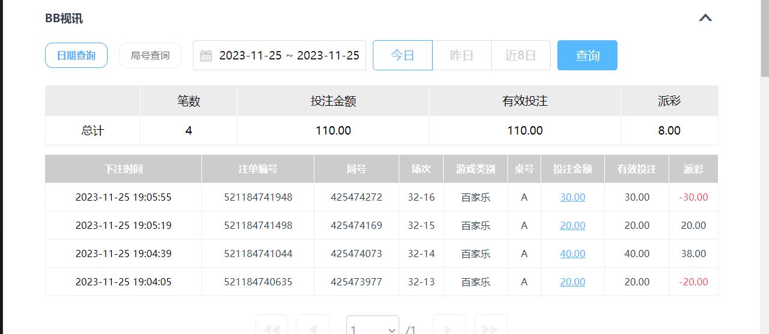Viewport: 769px width, 334px height.
Task: Click the 游戏类别 column header
Action: coord(476,169)
